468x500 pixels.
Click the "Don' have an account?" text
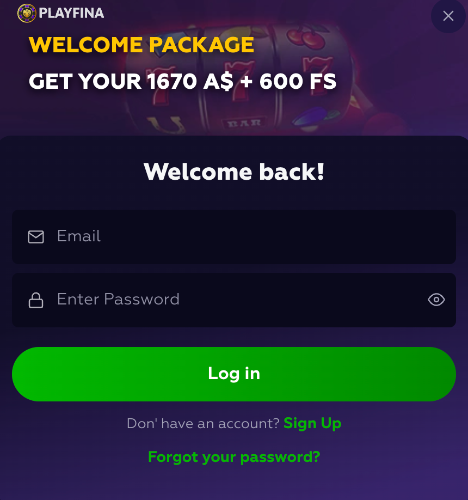pos(203,423)
